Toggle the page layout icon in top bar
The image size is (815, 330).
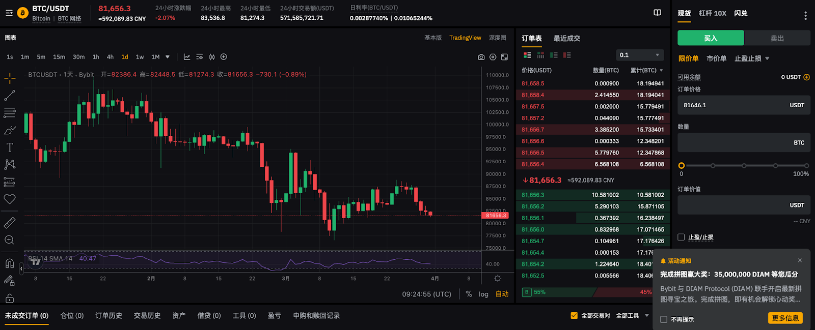tap(658, 12)
